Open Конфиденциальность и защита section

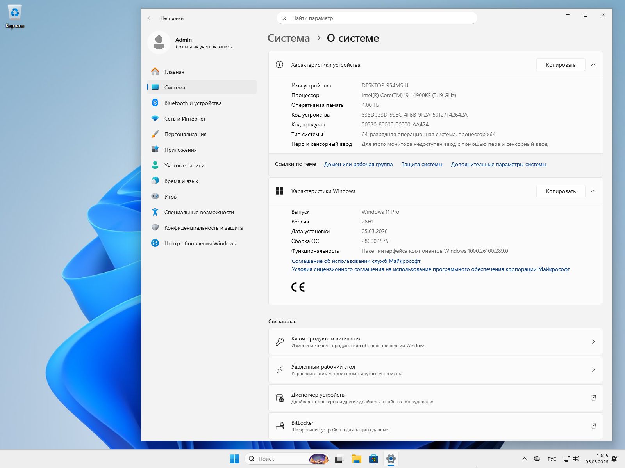[x=204, y=228]
